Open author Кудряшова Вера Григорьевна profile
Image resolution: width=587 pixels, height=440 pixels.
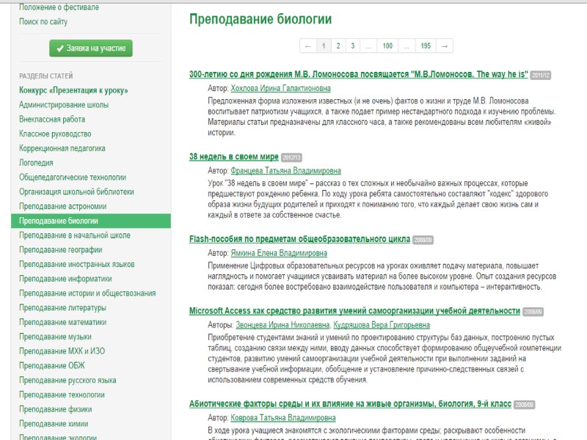tap(382, 325)
